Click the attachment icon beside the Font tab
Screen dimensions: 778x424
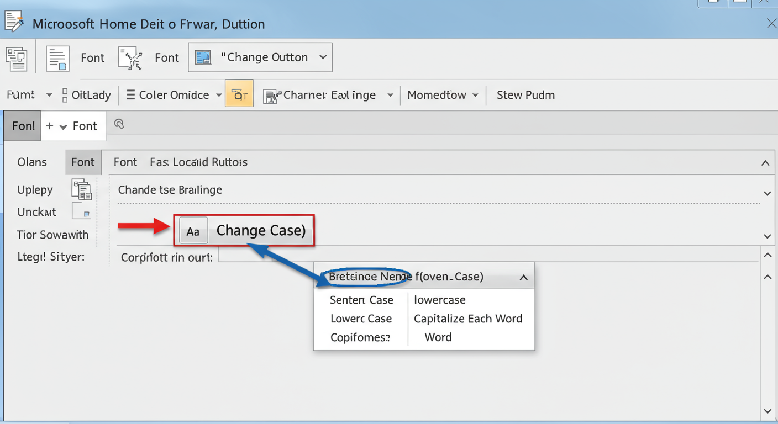119,125
